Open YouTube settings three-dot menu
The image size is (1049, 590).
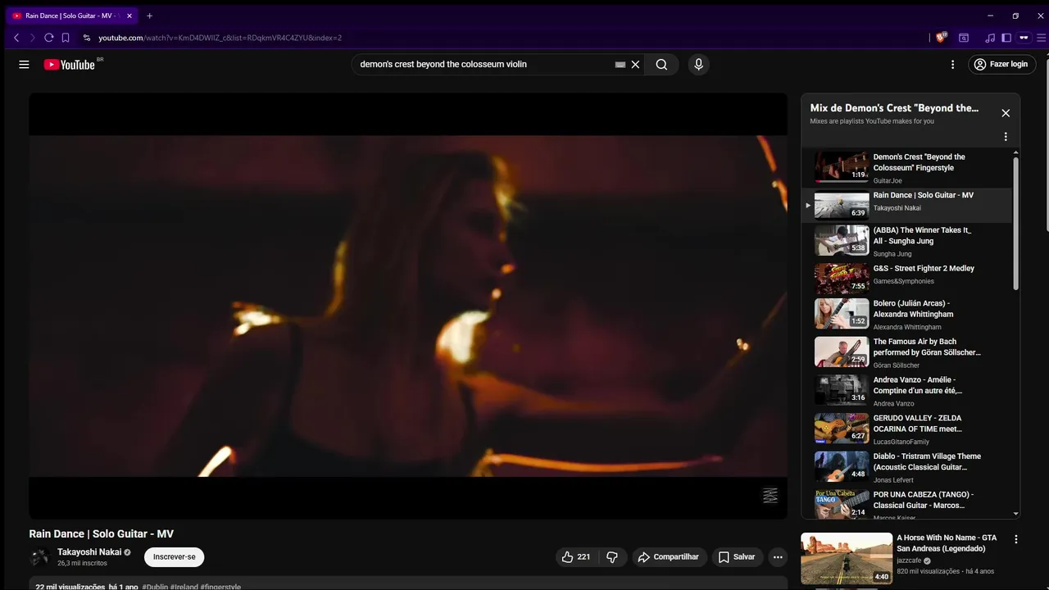coord(952,65)
